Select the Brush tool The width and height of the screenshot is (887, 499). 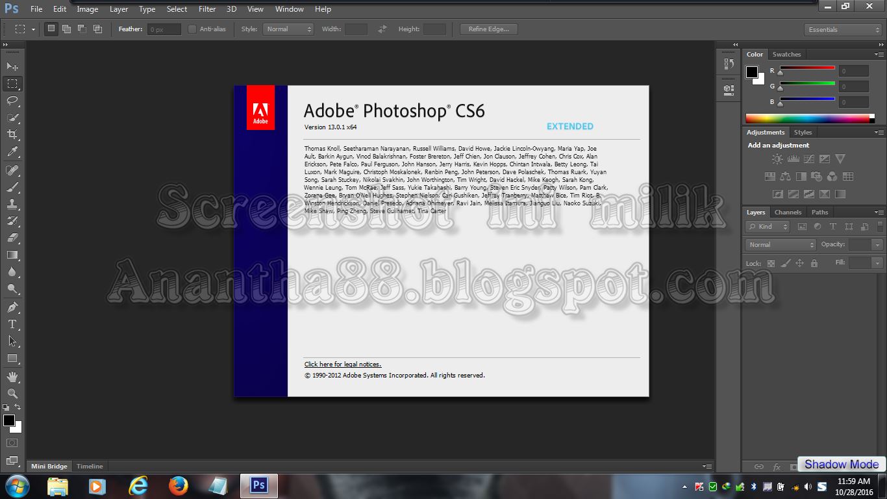12,187
